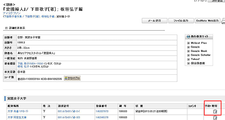Click the 状態 column header
Screen dimensions: 225x120
[139, 106]
